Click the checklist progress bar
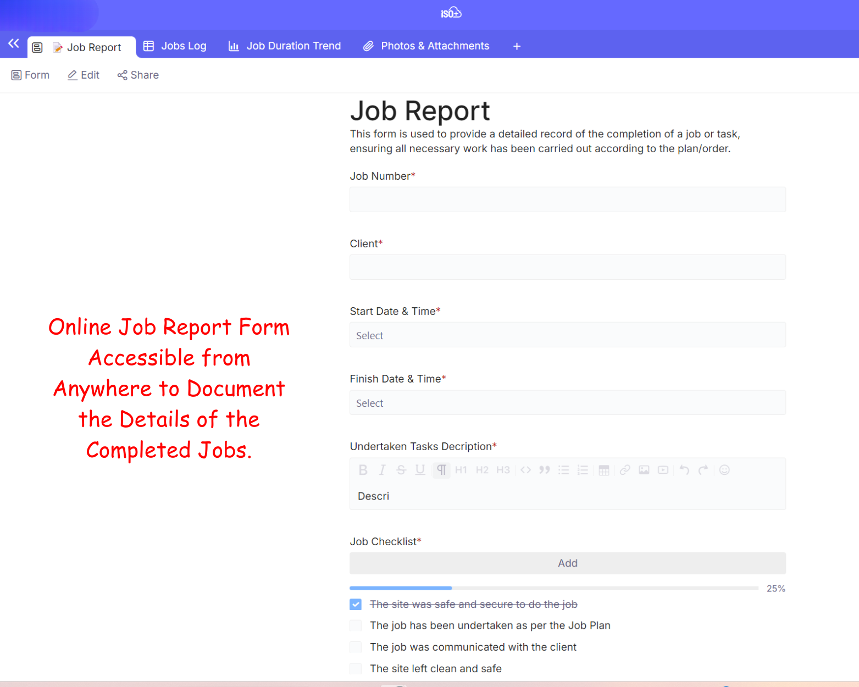 pos(553,588)
